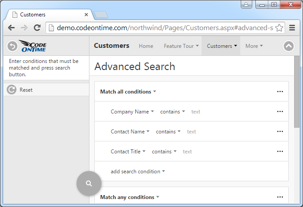The width and height of the screenshot is (303, 207).
Task: Click the scroll-up chevron circle icon
Action: 289,46
